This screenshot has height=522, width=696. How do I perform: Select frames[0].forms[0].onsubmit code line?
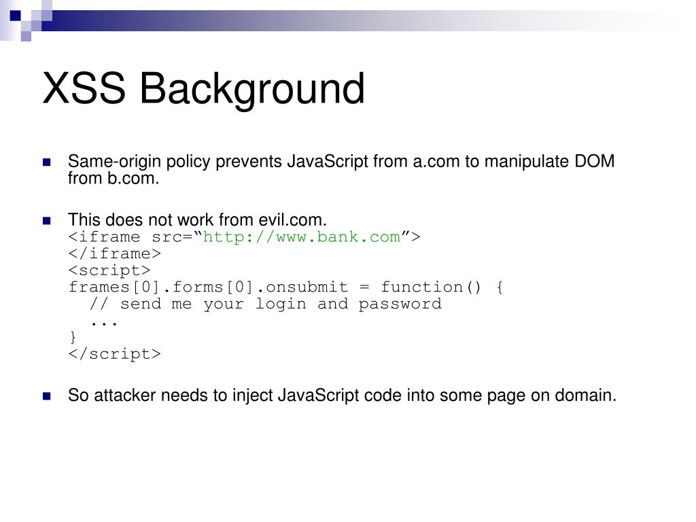point(286,288)
